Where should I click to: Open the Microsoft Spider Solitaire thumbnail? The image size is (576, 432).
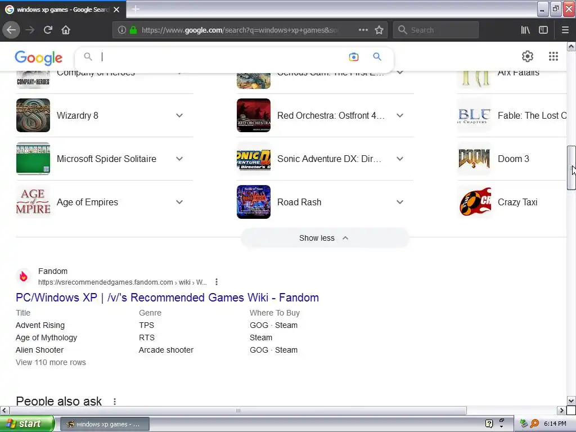pyautogui.click(x=33, y=159)
